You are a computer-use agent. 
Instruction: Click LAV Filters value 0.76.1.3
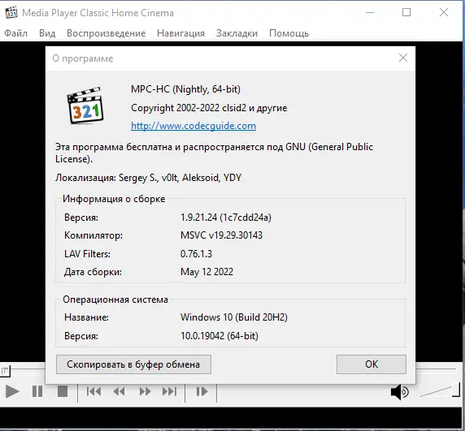click(x=196, y=254)
